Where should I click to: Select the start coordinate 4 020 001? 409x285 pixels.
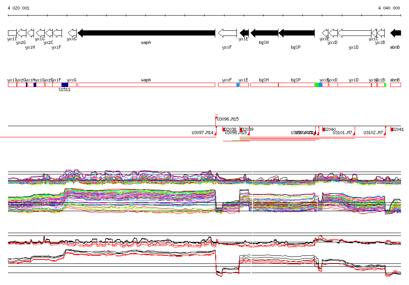pos(18,8)
